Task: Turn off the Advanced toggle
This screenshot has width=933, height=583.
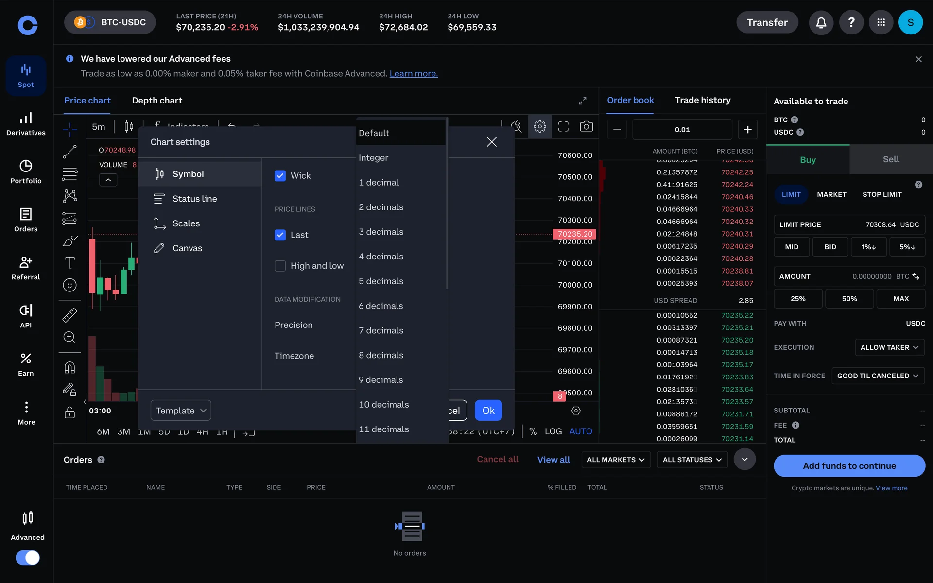Action: 28,557
